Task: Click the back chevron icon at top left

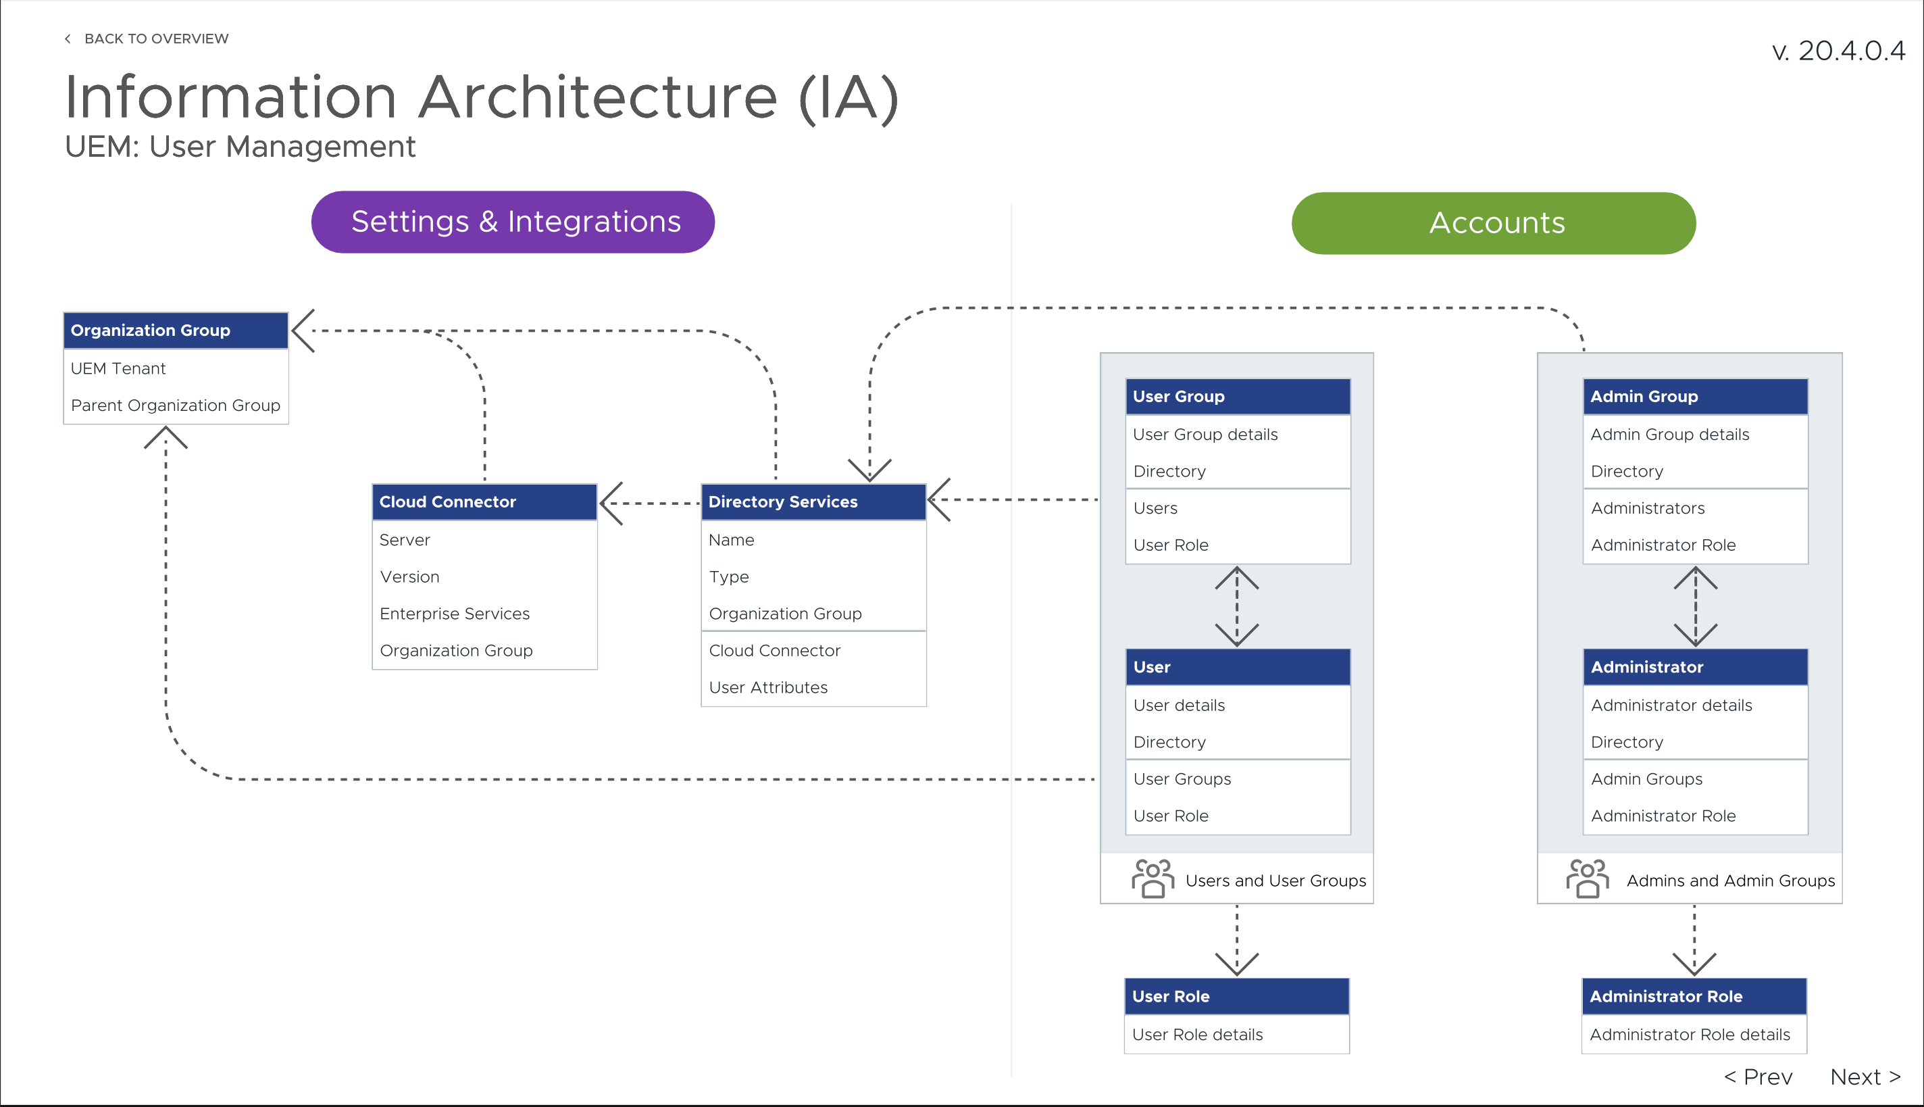Action: (68, 39)
